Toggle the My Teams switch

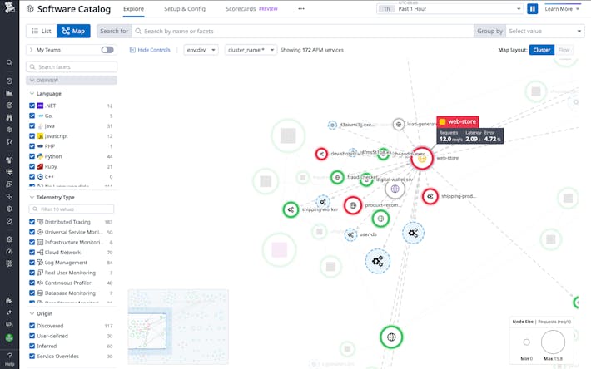coord(107,50)
